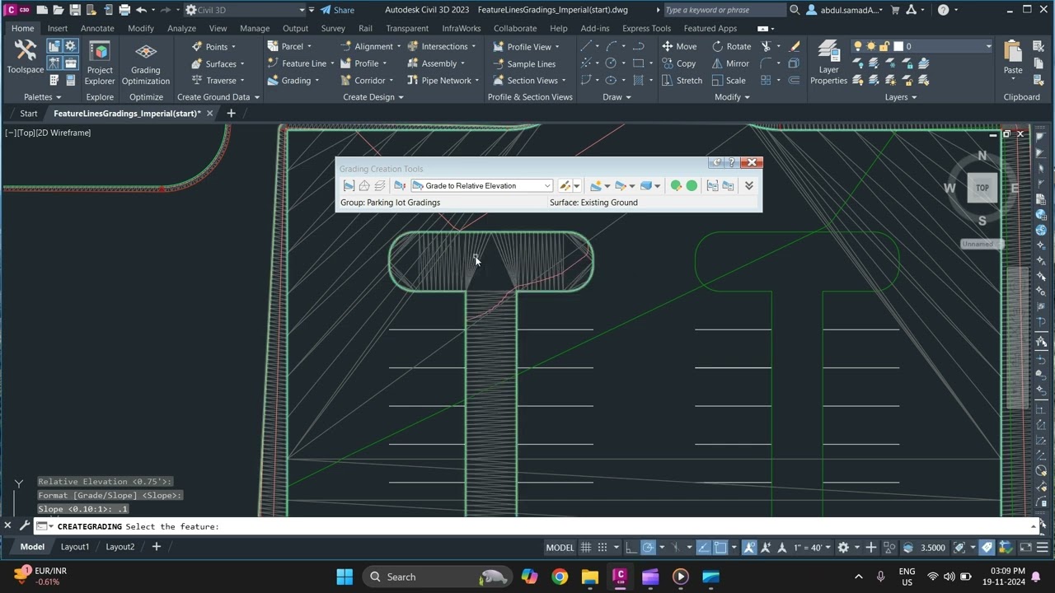Switch to the Layout1 tab
The width and height of the screenshot is (1055, 593).
(x=75, y=547)
